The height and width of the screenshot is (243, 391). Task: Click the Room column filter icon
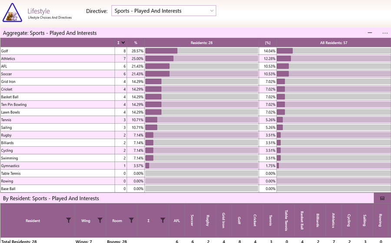(x=131, y=220)
